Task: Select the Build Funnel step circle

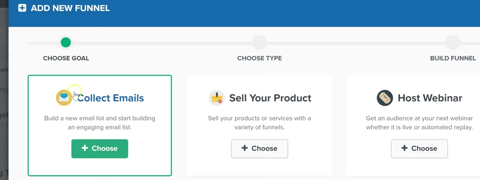Action: 453,42
